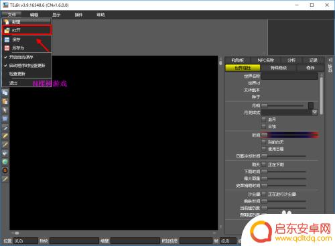Select the Arrow pointer tool

click(x=5, y=110)
